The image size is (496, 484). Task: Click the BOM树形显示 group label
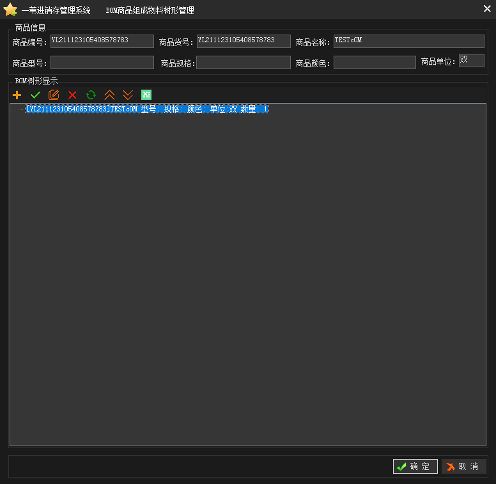tap(36, 81)
